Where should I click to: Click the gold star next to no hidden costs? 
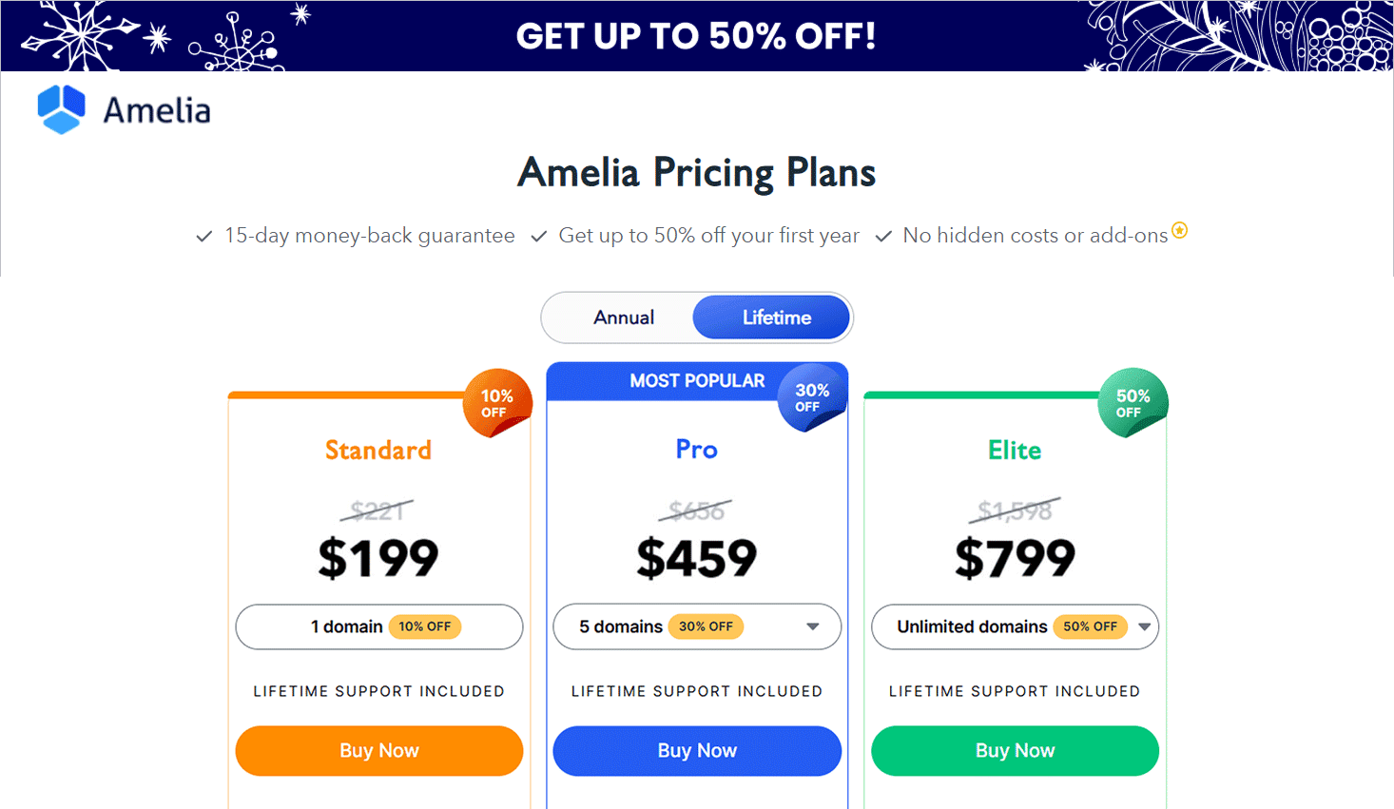[1180, 230]
